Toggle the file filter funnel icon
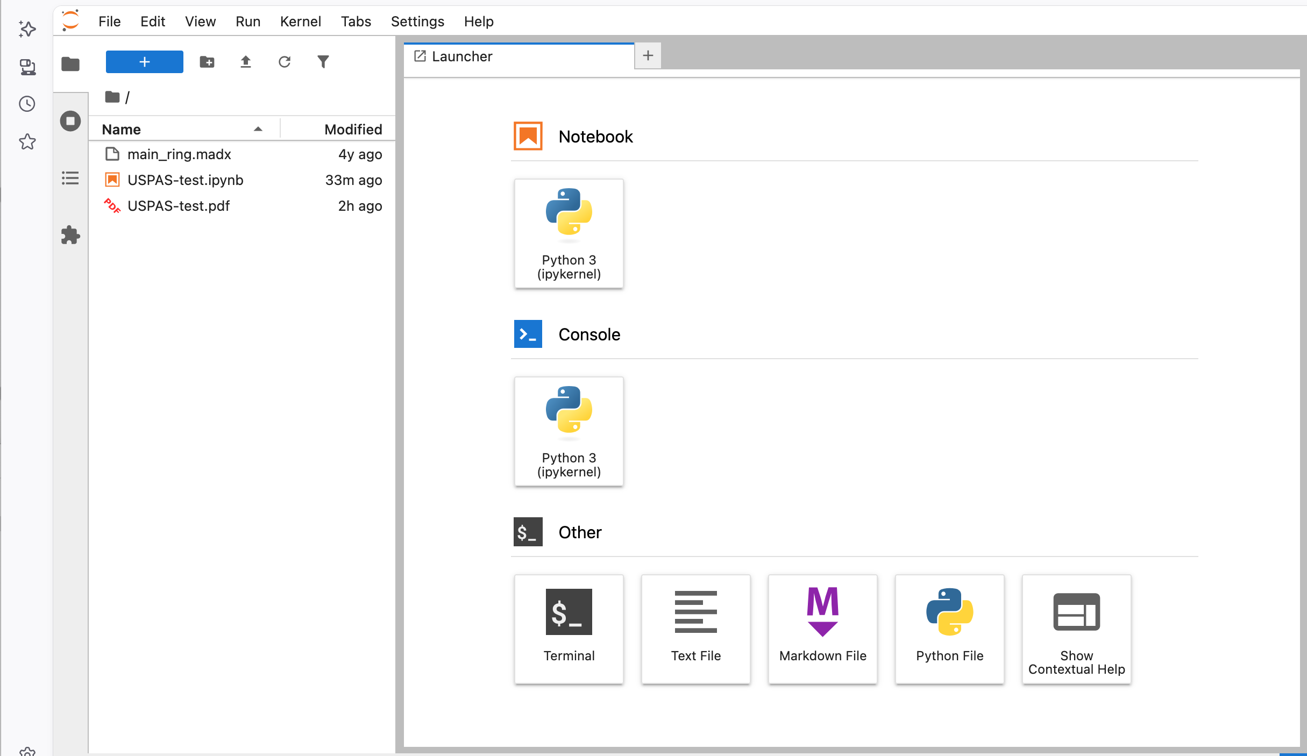Screen dimensions: 1307x756 (323, 62)
